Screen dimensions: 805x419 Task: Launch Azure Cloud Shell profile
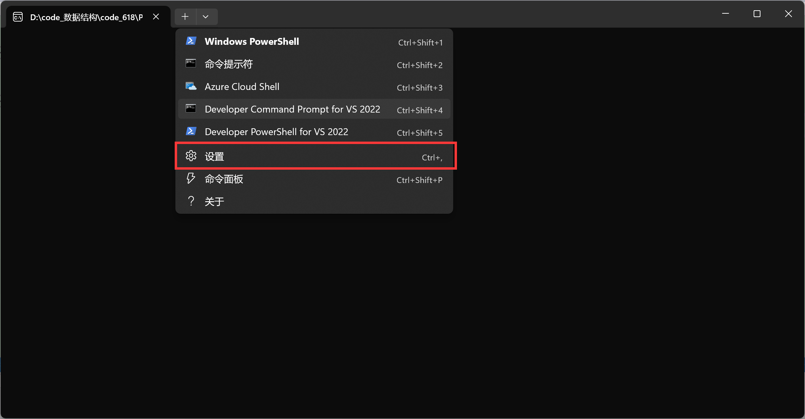click(x=242, y=87)
